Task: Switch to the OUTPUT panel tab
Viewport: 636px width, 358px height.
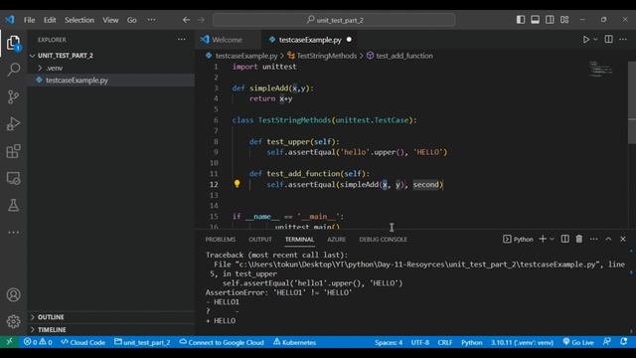Action: click(x=260, y=239)
